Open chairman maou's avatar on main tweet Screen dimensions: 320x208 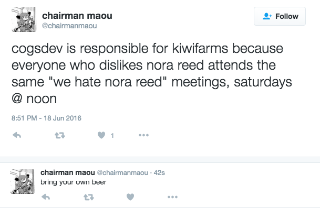point(24,19)
